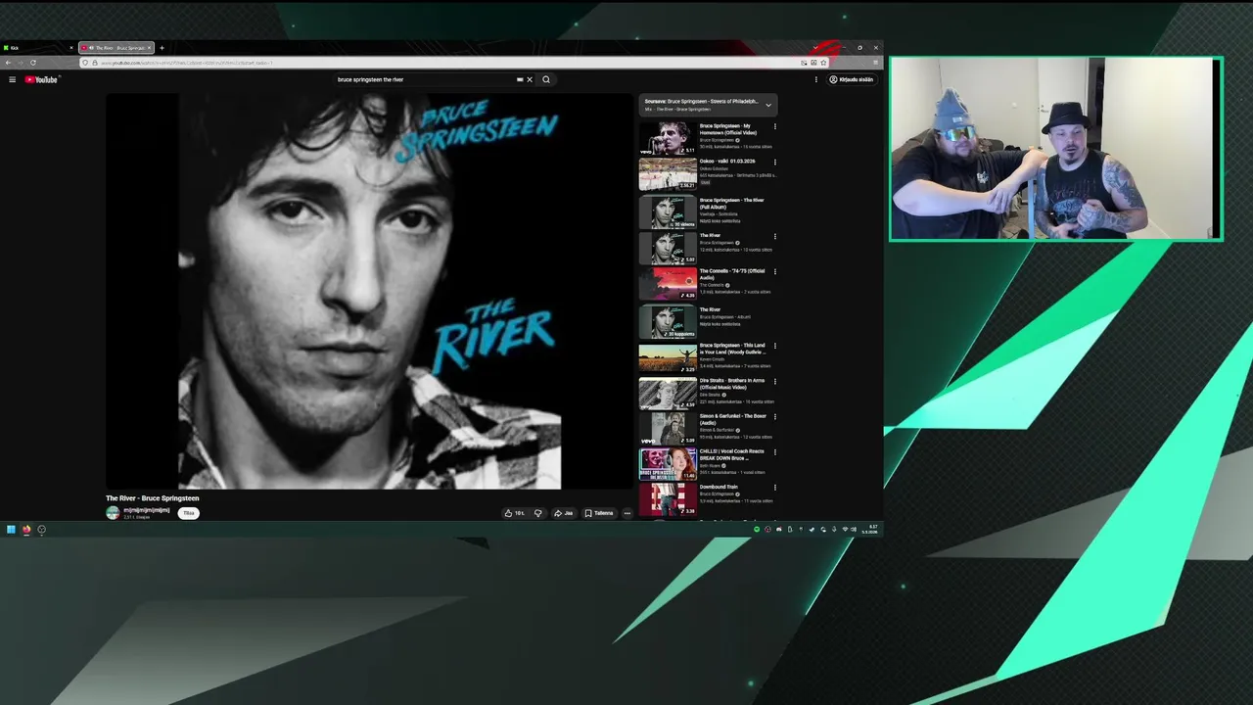The height and width of the screenshot is (705, 1253).
Task: Click the search magnifier button
Action: coord(546,79)
